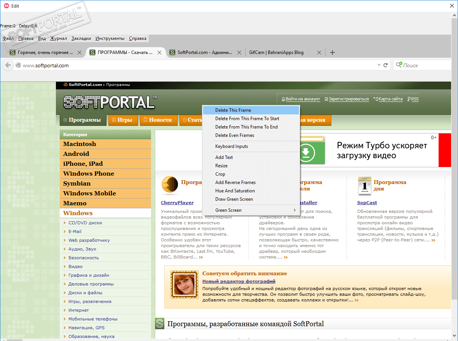Switch to the ПРОГРАММЫ - Скачать tab
The image size is (458, 341).
click(x=125, y=52)
